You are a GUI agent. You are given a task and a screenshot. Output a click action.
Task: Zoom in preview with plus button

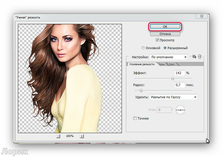point(82,136)
